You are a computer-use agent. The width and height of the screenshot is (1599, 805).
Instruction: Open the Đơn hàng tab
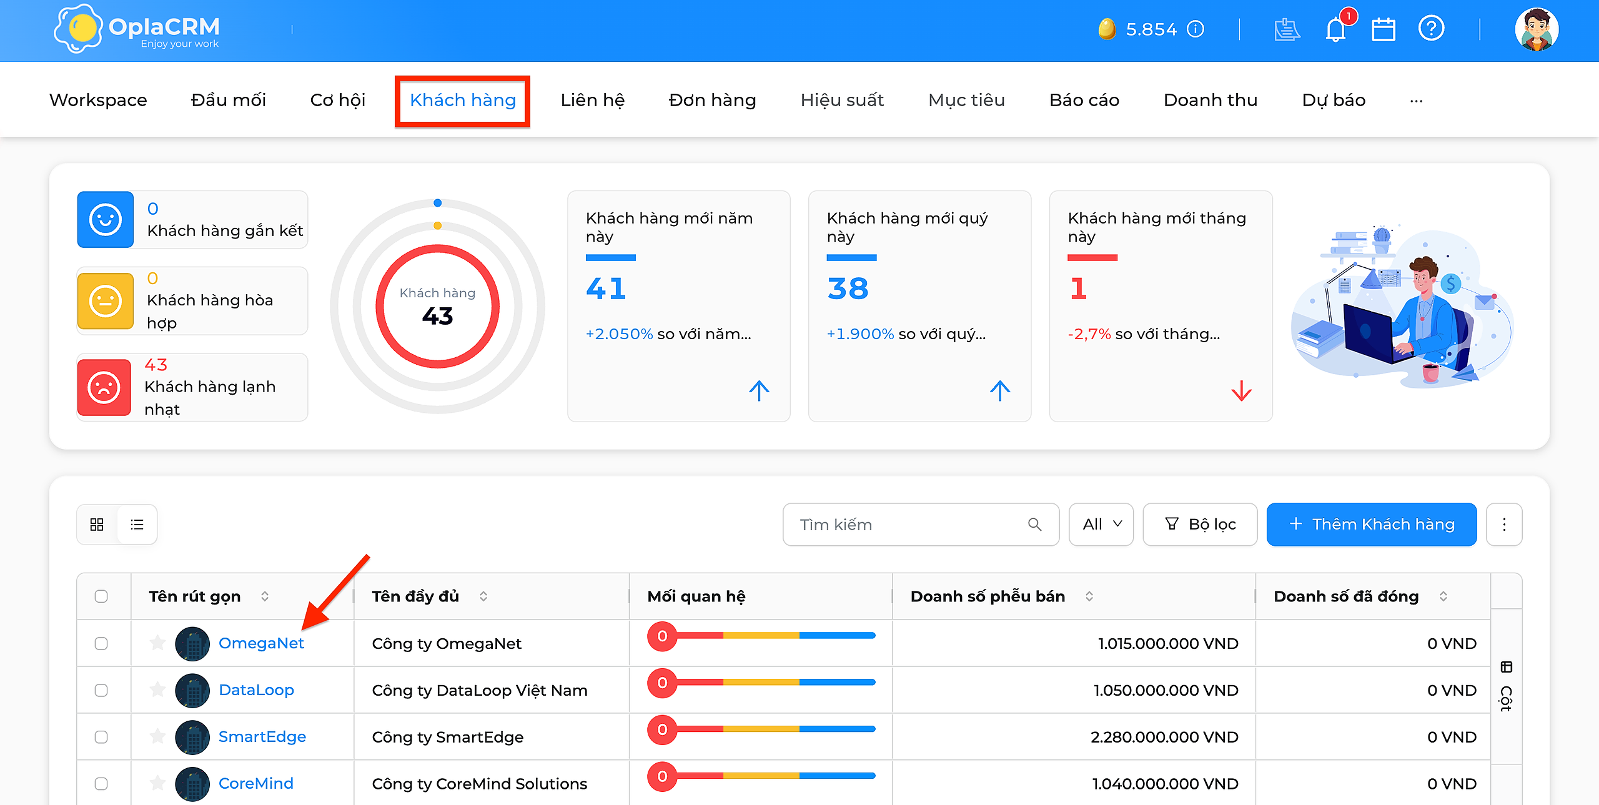click(x=712, y=100)
